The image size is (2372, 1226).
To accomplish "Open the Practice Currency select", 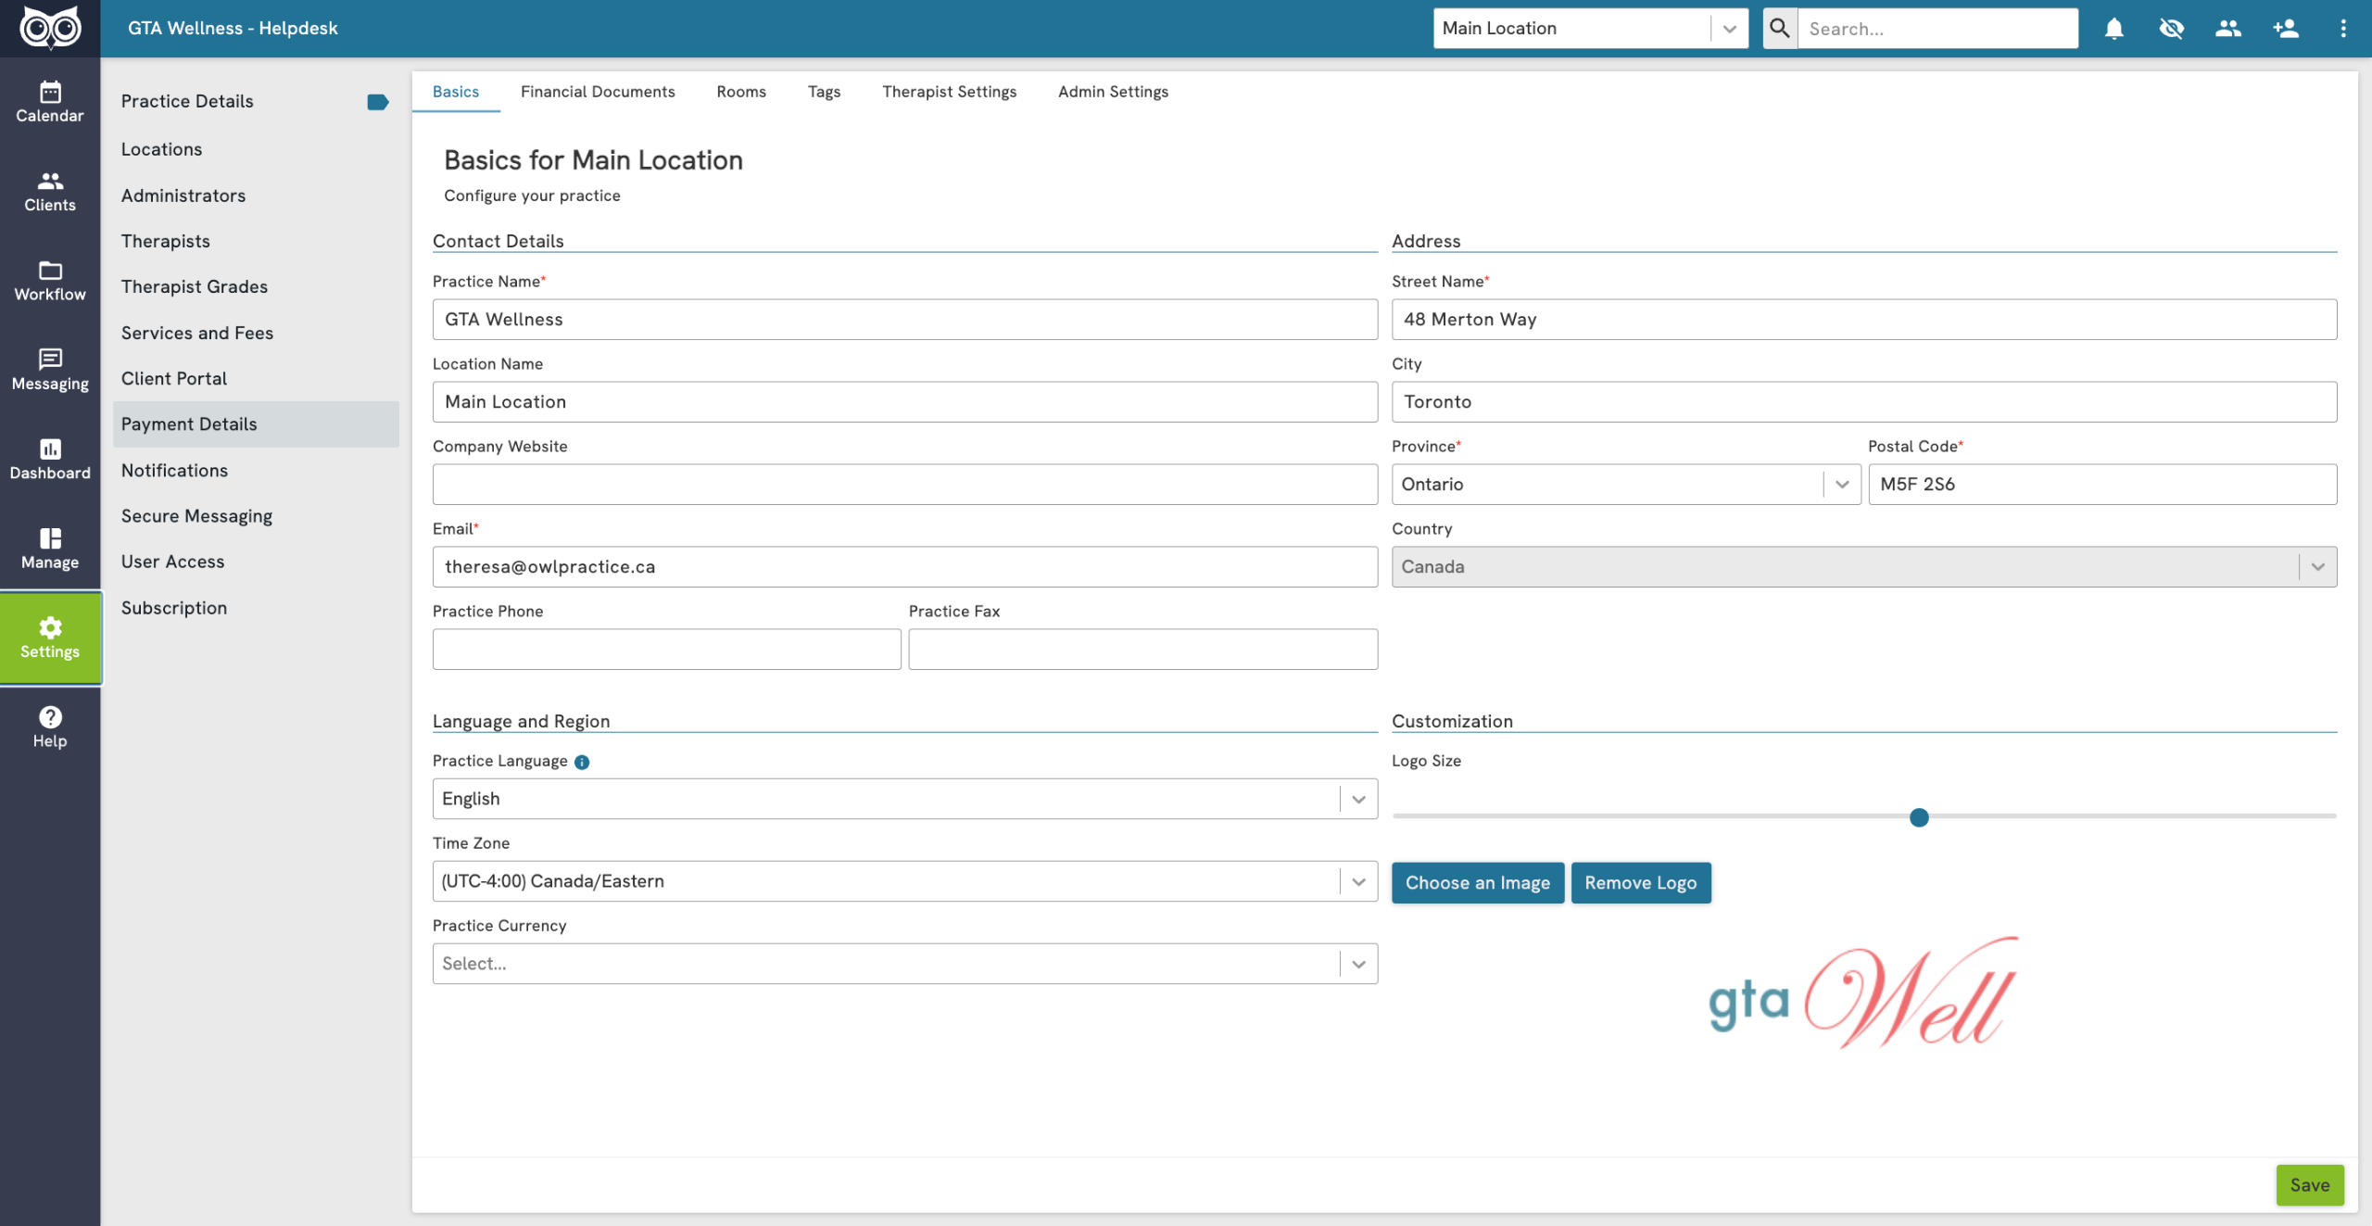I will point(904,964).
